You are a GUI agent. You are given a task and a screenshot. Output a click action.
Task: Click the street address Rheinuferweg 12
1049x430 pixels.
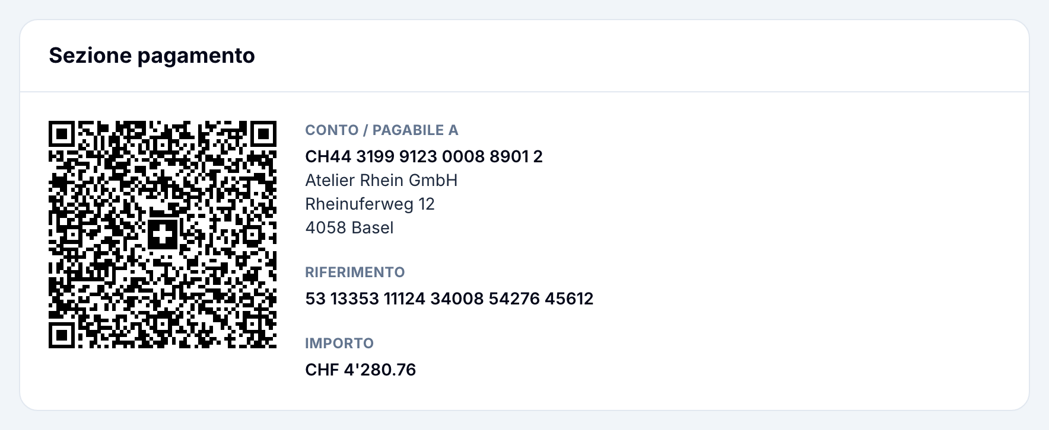370,204
